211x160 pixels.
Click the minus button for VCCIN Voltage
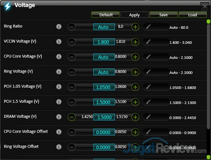pos(72,42)
